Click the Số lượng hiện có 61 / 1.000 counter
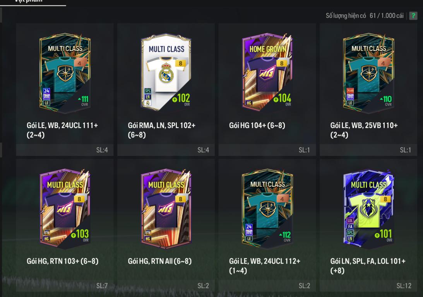Screen dimensions: 423x297 tap(365, 15)
